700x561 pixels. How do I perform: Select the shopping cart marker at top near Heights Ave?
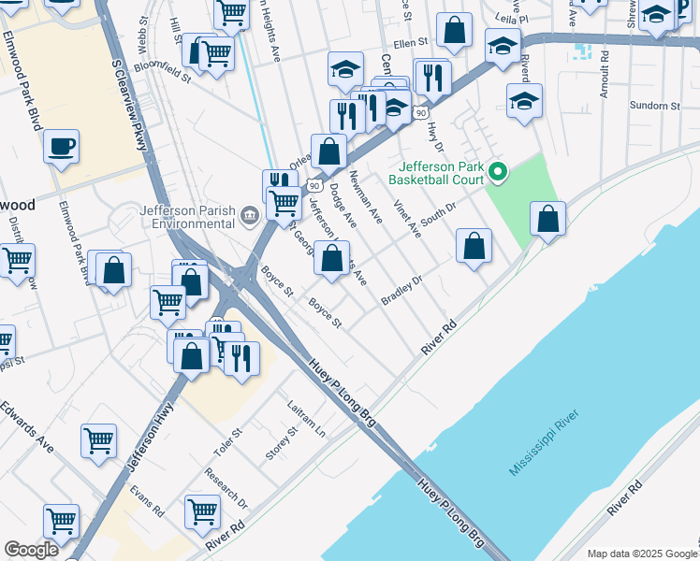point(232,16)
